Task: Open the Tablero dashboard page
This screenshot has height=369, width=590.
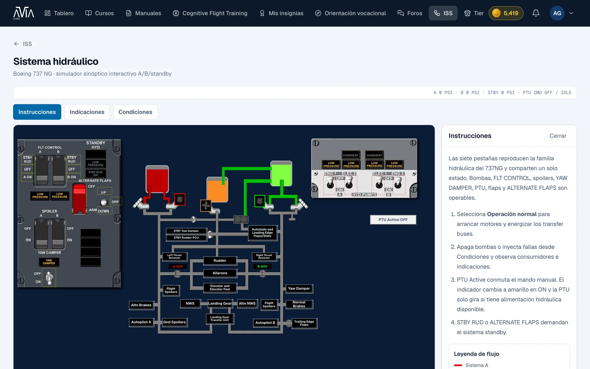Action: pos(59,13)
